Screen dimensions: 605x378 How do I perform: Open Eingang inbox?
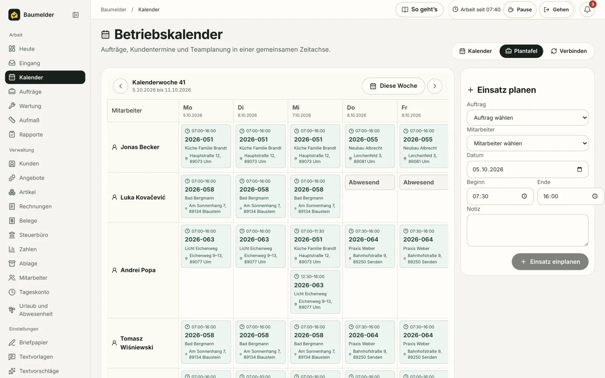click(45, 63)
